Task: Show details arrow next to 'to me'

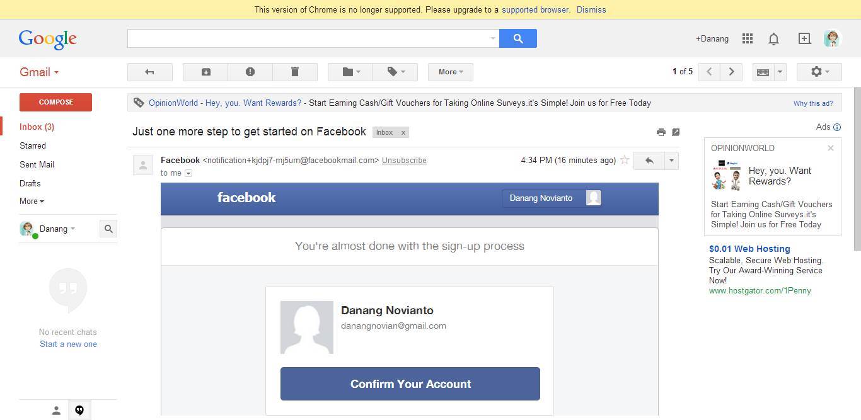Action: click(x=188, y=173)
